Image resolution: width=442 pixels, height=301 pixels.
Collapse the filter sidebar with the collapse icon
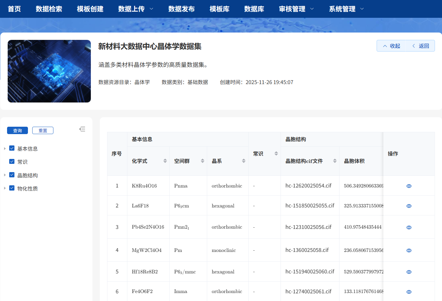[x=82, y=129]
